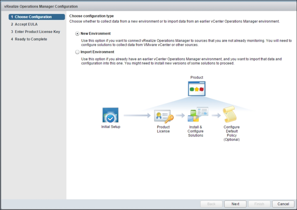The height and width of the screenshot is (210, 297).
Task: Click the New Environment label text
Action: coord(95,34)
